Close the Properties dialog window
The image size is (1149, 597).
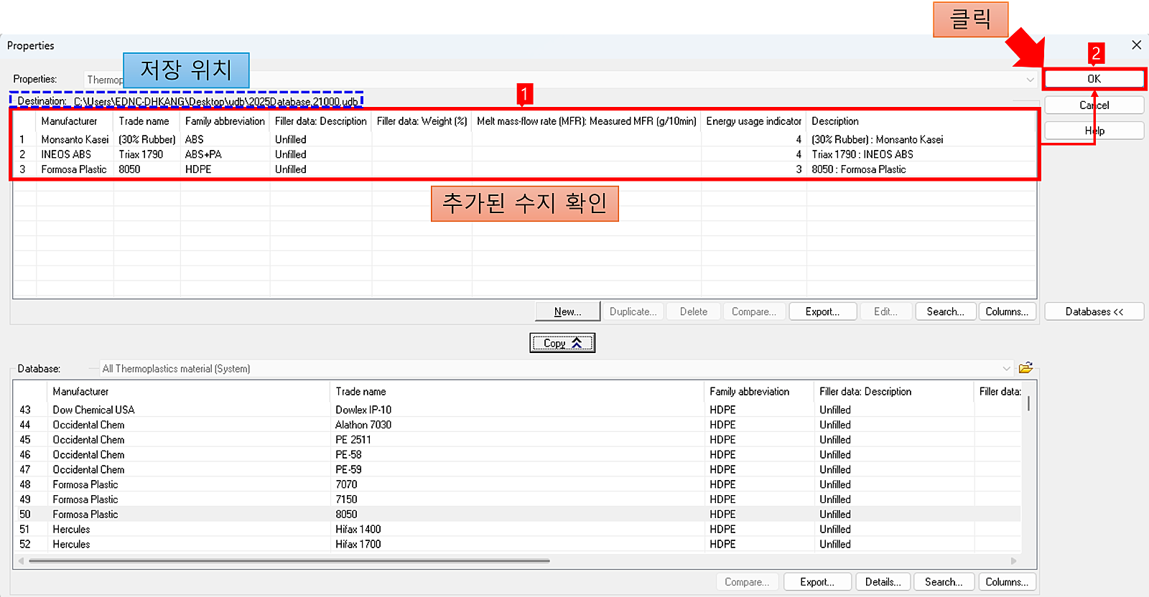click(x=1136, y=45)
